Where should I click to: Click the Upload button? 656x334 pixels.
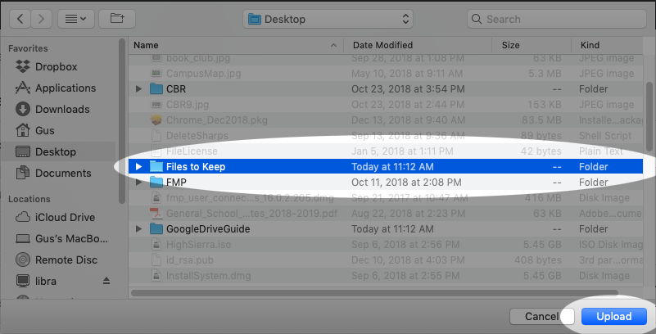coord(613,317)
